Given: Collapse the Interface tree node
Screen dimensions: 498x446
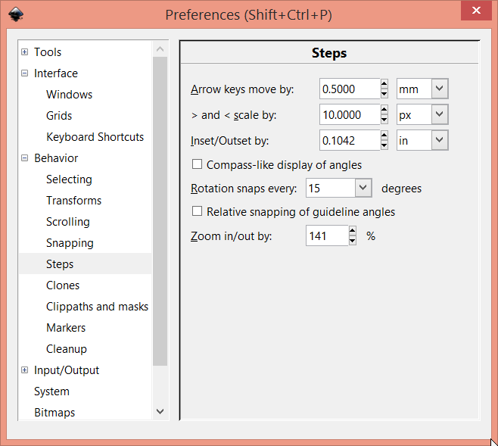Looking at the screenshot, I should pos(24,73).
